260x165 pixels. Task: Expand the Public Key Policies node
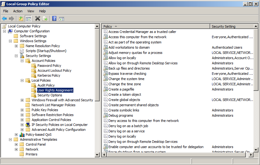coord(22,110)
